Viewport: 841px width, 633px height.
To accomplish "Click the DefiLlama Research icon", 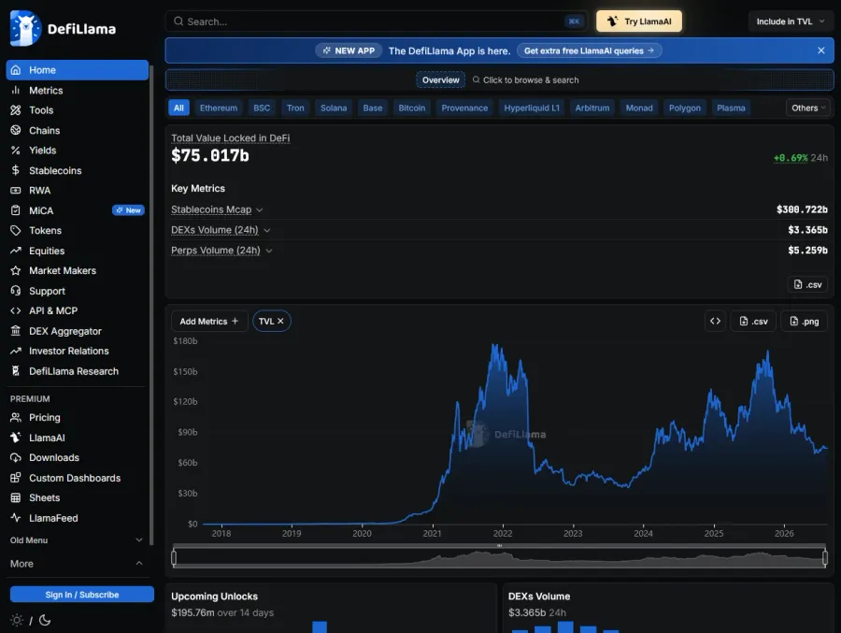I will pyautogui.click(x=16, y=371).
